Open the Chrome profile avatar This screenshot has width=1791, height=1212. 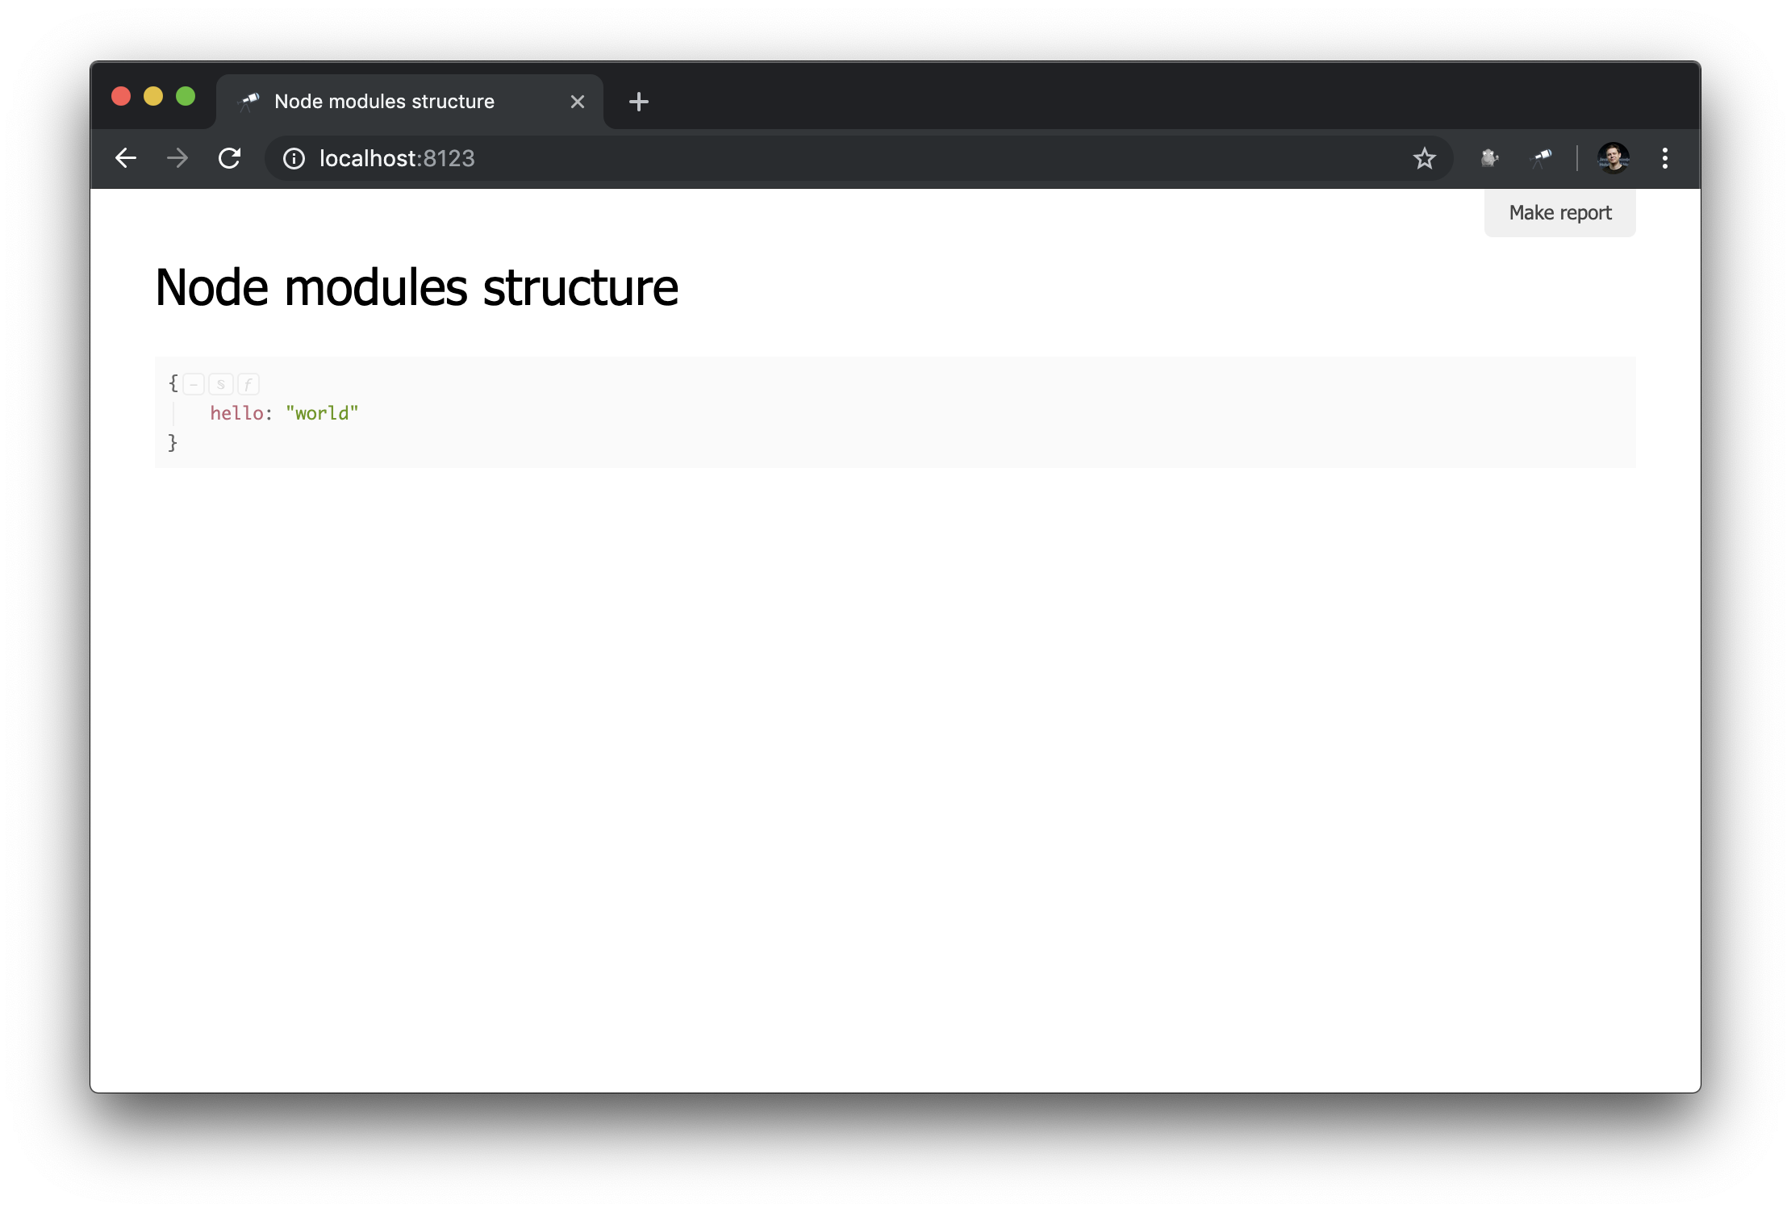pyautogui.click(x=1614, y=158)
